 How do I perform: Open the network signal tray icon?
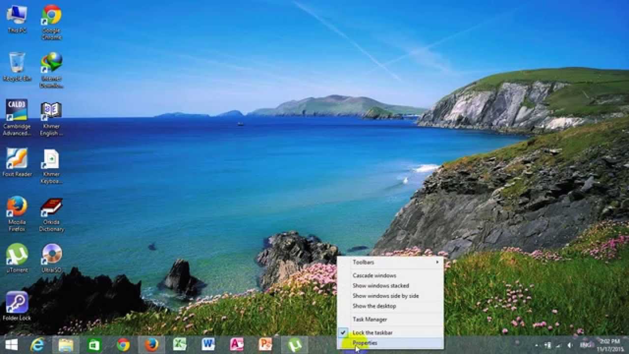pos(559,345)
